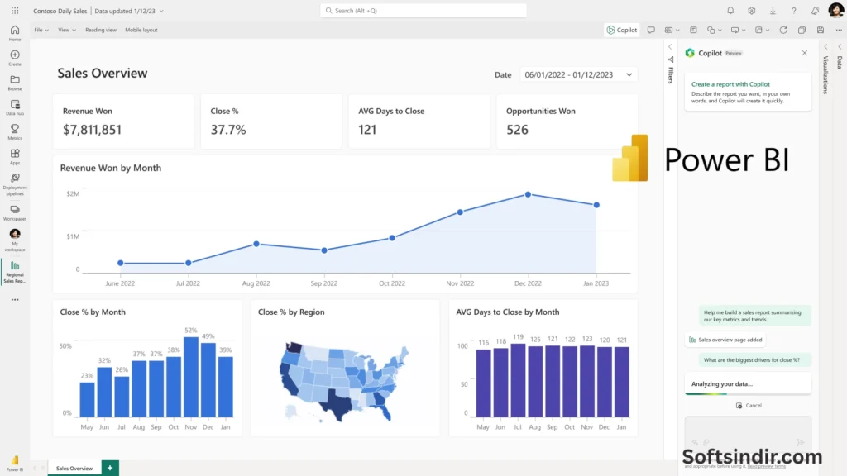Open the Copilot pane from the toolbar

(621, 30)
